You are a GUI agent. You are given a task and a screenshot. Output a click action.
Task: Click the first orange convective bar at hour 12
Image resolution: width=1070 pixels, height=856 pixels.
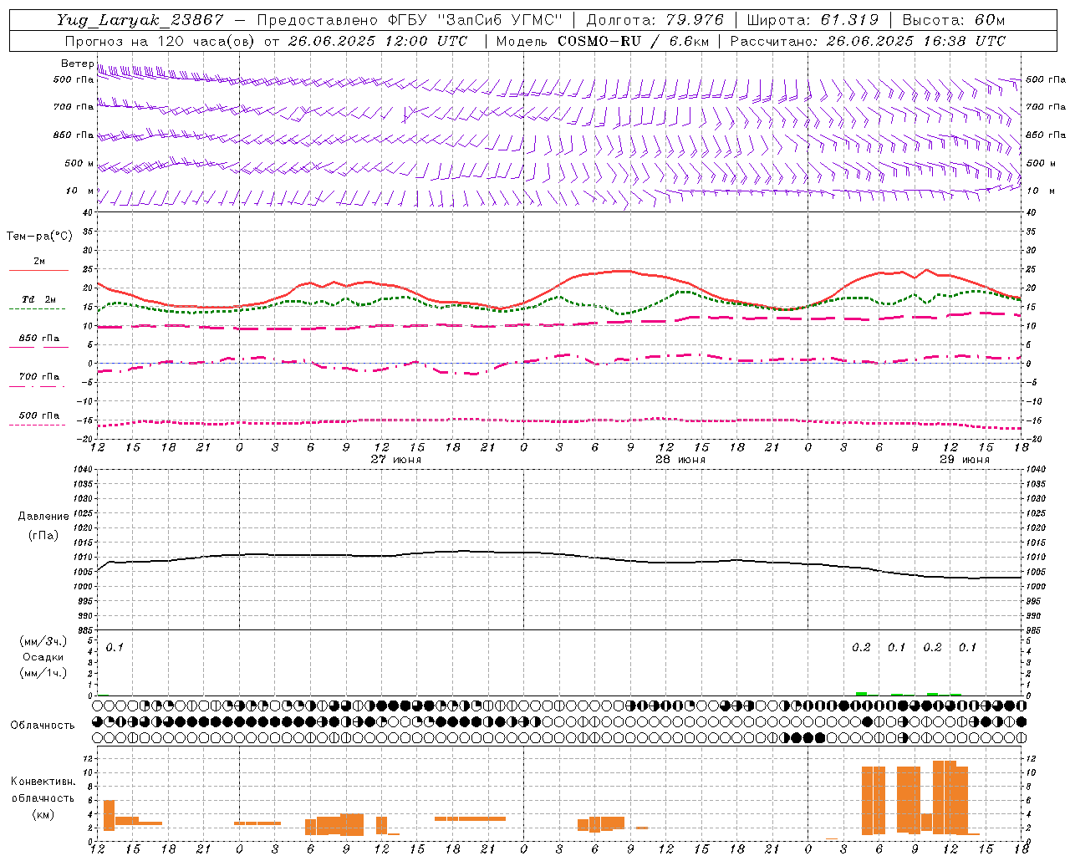coord(109,815)
